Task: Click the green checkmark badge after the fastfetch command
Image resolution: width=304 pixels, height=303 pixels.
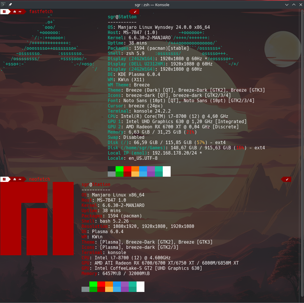Action: (x=135, y=12)
